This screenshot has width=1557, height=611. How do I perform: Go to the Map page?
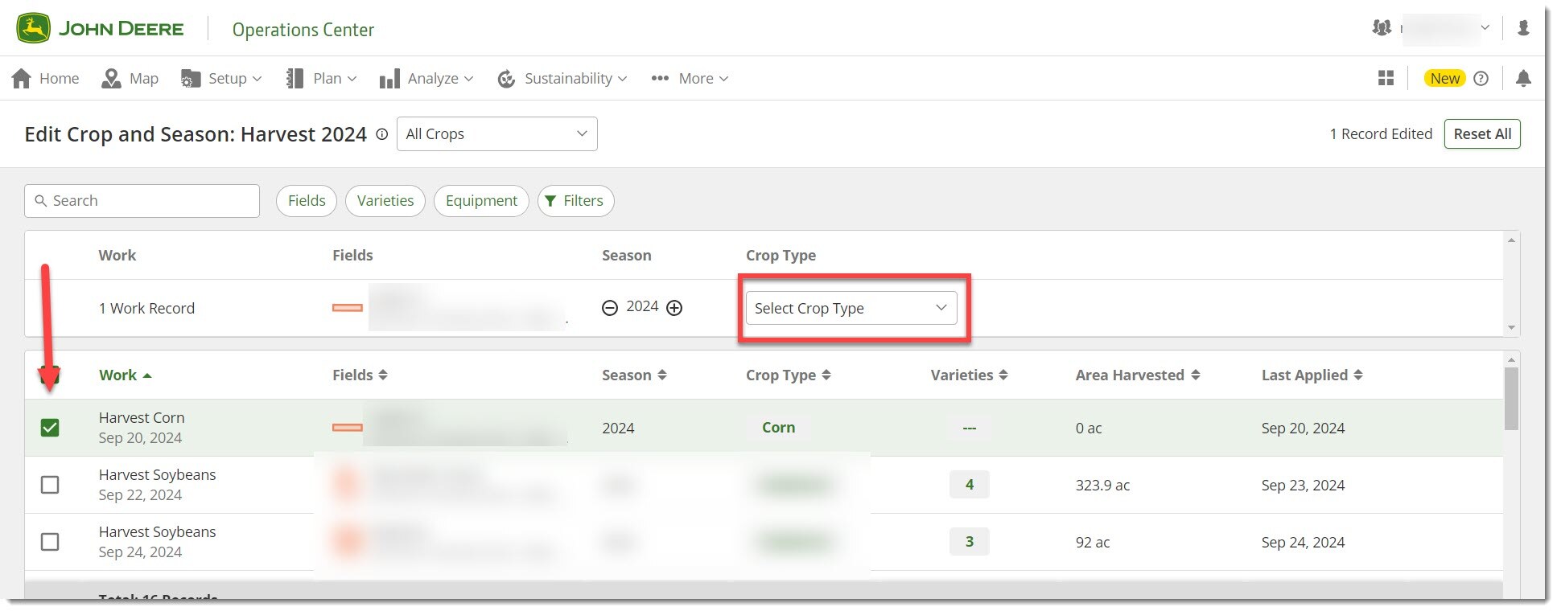pos(130,78)
